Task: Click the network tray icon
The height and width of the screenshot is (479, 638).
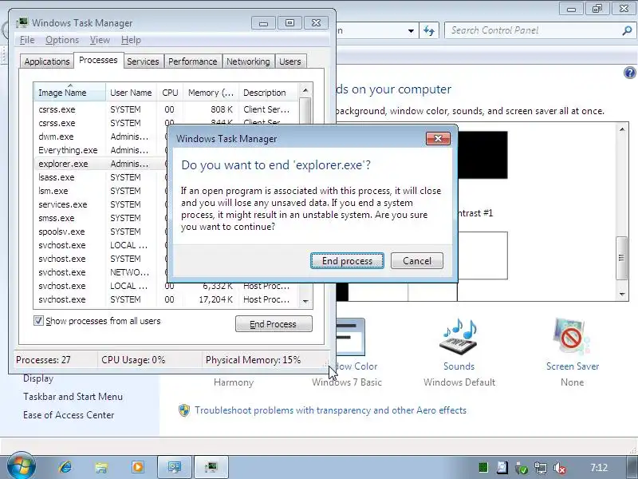Action: pos(541,468)
